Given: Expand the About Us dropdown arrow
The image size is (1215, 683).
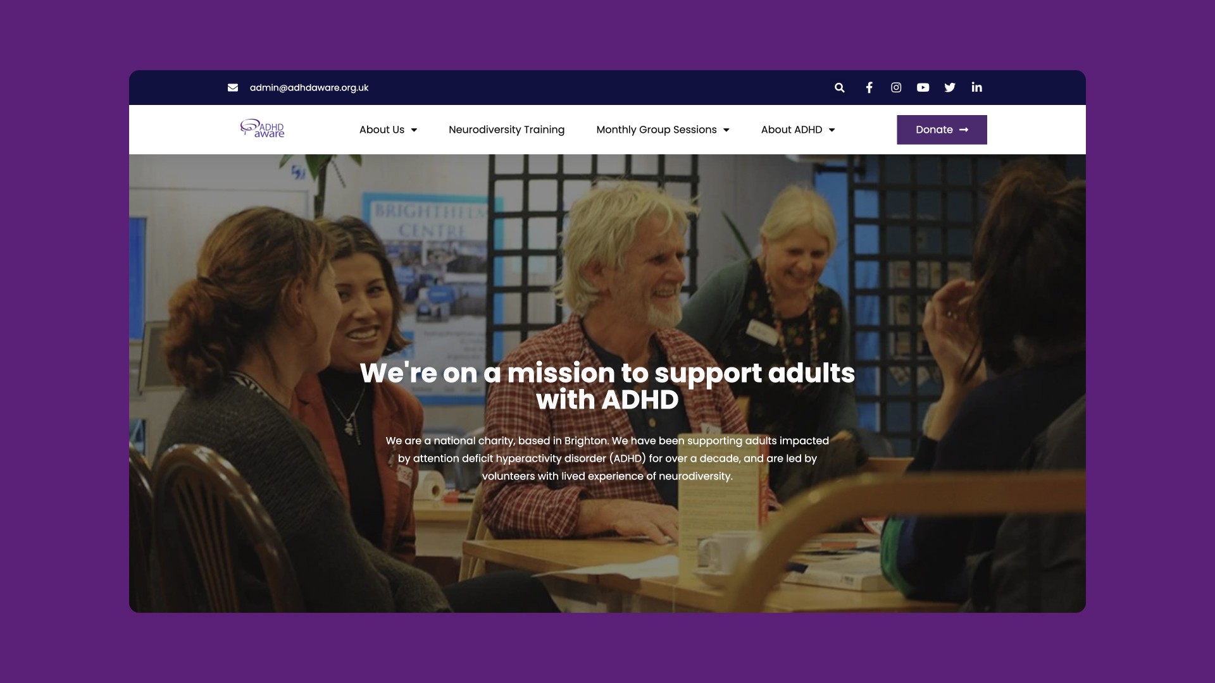Looking at the screenshot, I should (414, 130).
